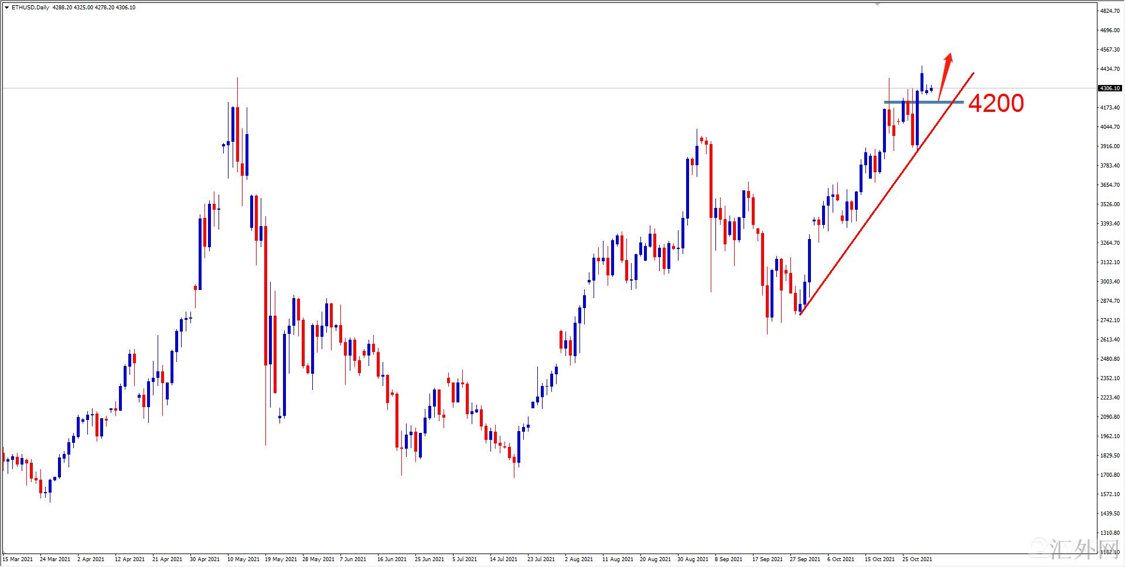The height and width of the screenshot is (567, 1125).
Task: Click the 4173.40 price axis label
Action: [1110, 108]
